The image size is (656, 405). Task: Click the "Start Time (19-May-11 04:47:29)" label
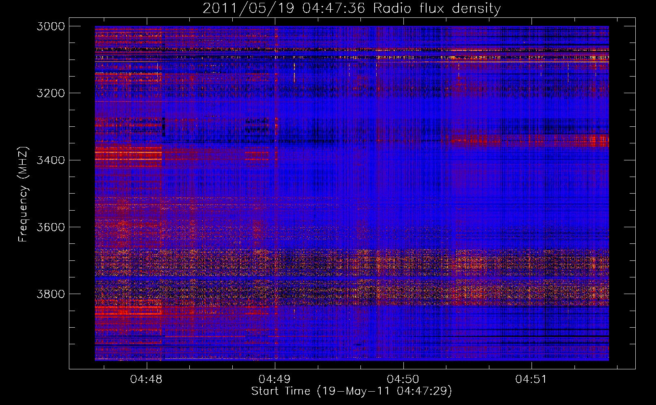(352, 391)
